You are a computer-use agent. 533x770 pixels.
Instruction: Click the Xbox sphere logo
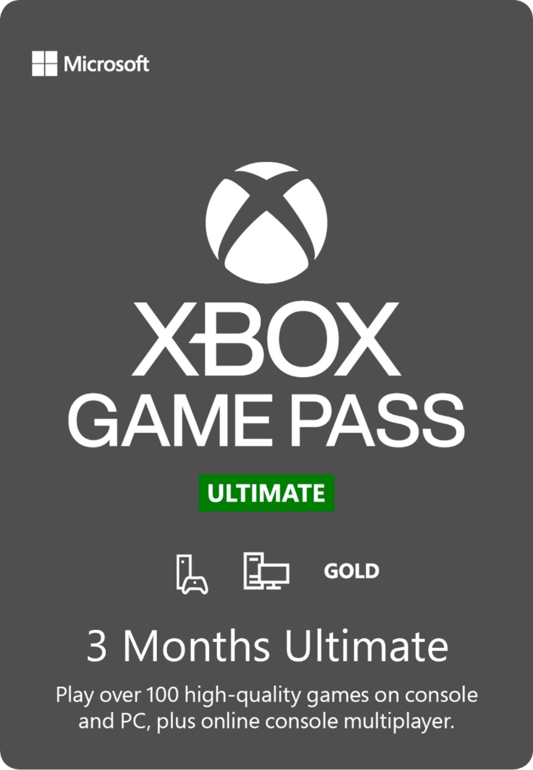pos(266,222)
